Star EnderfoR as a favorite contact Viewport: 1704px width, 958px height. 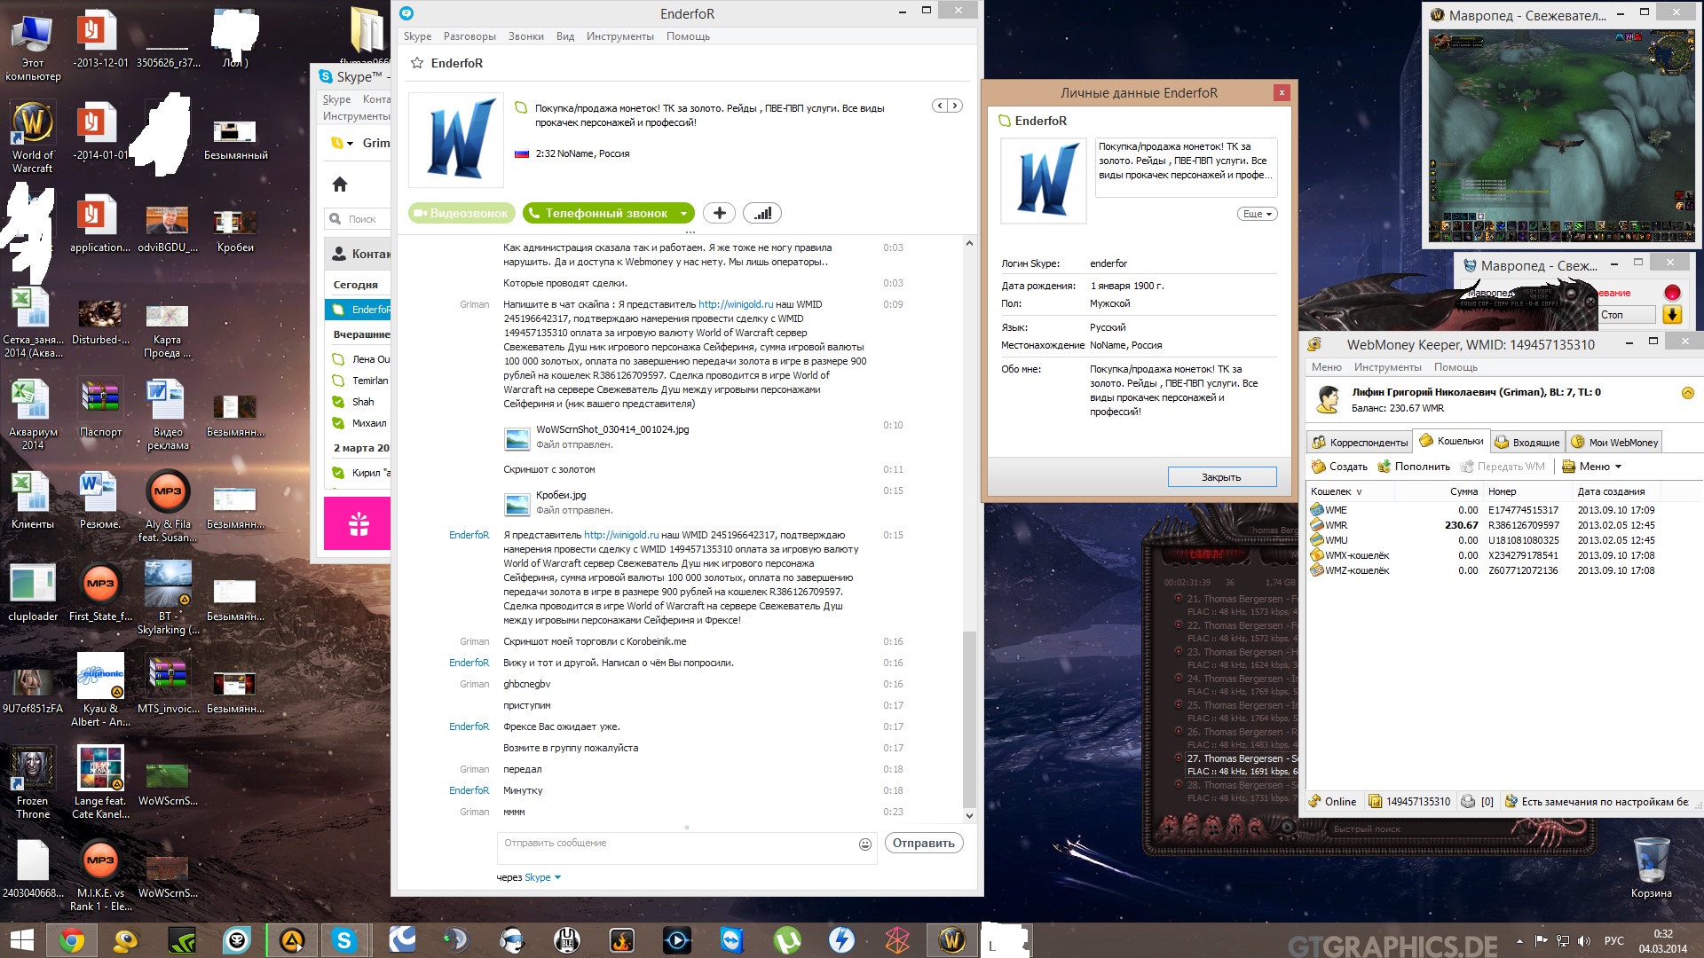click(417, 63)
